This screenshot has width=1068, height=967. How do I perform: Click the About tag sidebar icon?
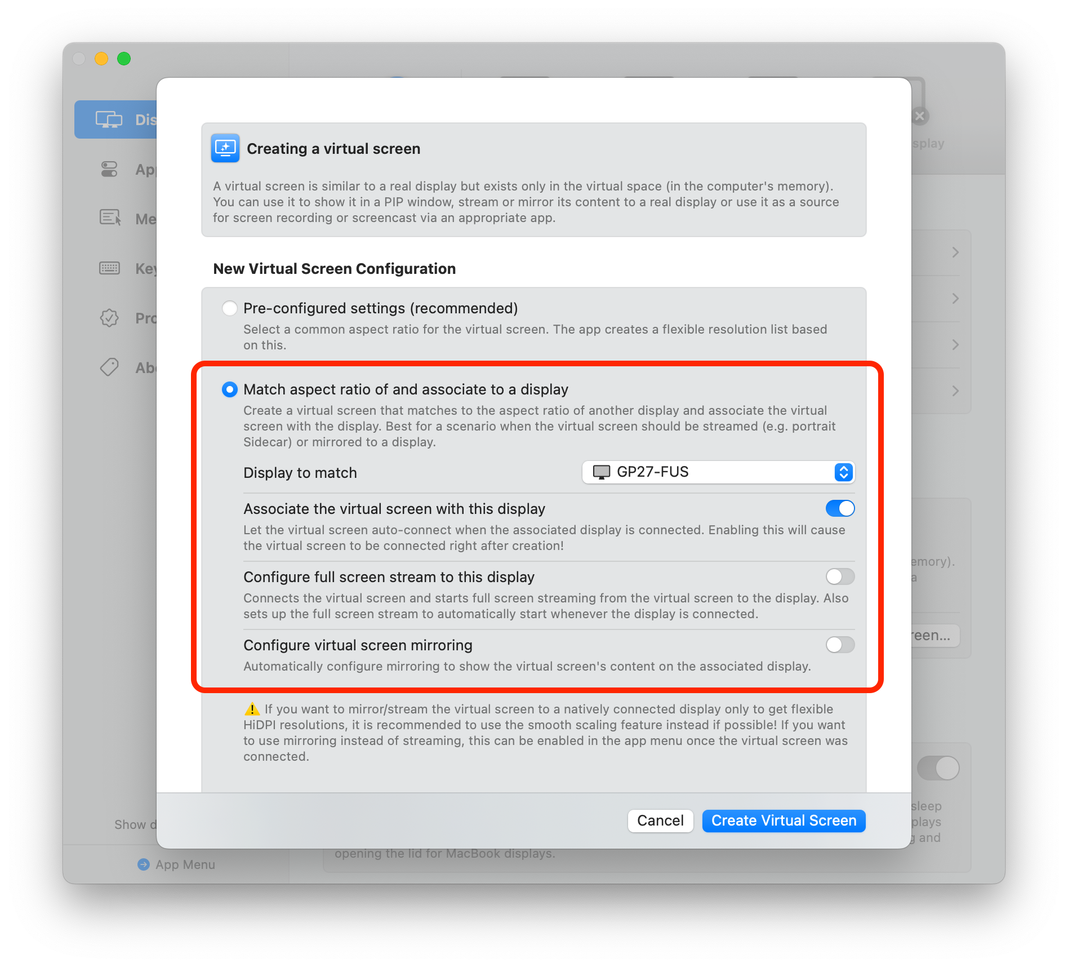pyautogui.click(x=109, y=367)
